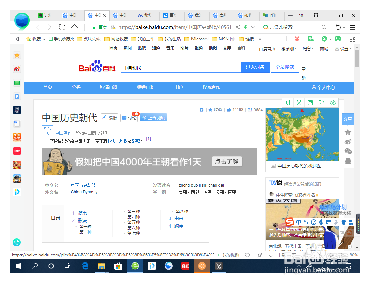Open the 权威合作 navigation tab
370x283 pixels.
(211, 87)
